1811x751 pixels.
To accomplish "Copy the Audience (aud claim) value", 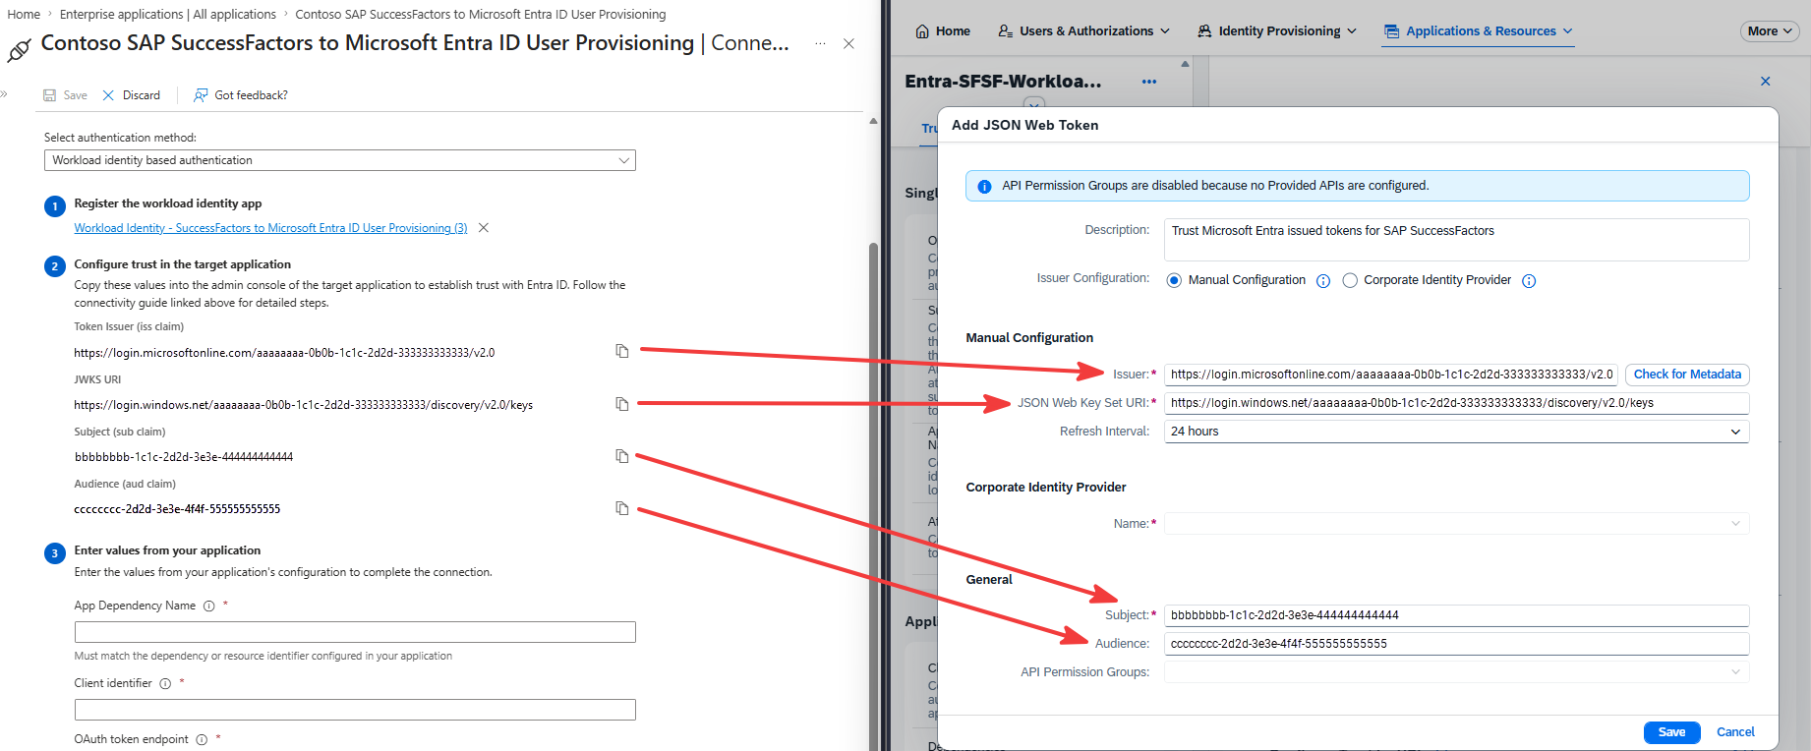I will click(622, 508).
